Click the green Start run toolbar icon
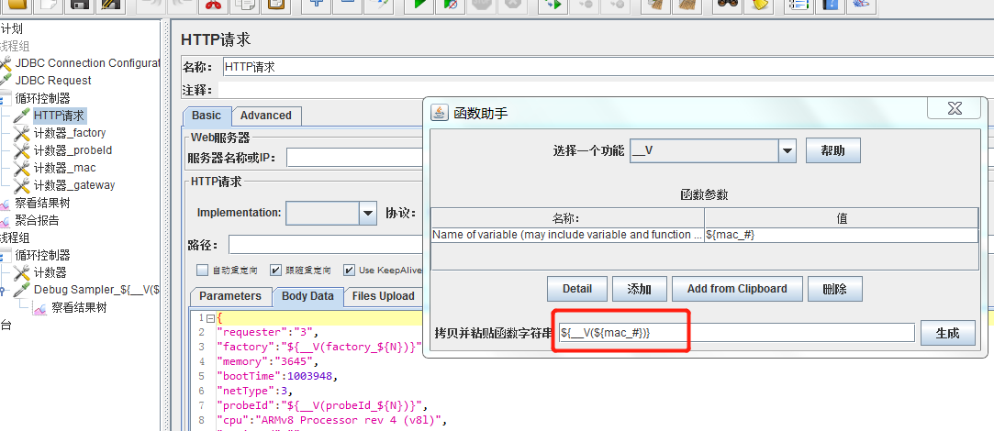Screen dimensions: 994x431 tap(419, 5)
